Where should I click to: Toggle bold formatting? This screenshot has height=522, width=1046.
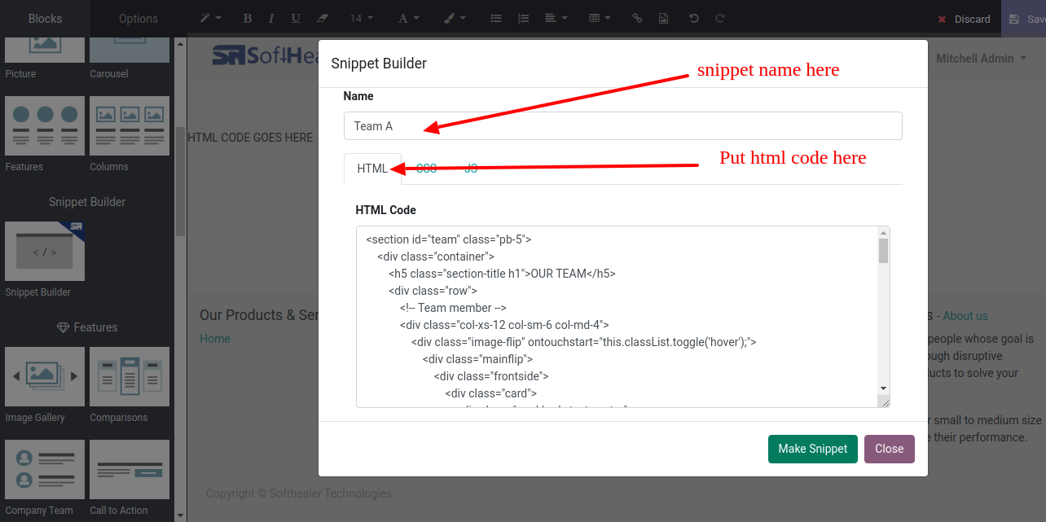click(x=248, y=18)
